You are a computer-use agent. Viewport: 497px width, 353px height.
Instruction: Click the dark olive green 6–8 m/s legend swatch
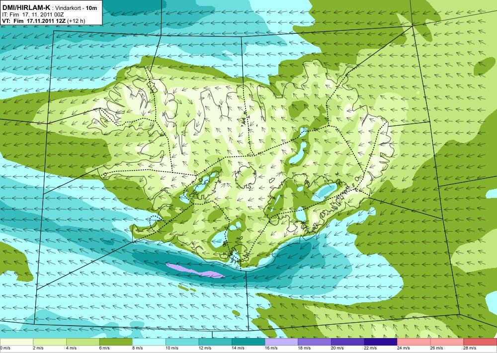click(116, 342)
